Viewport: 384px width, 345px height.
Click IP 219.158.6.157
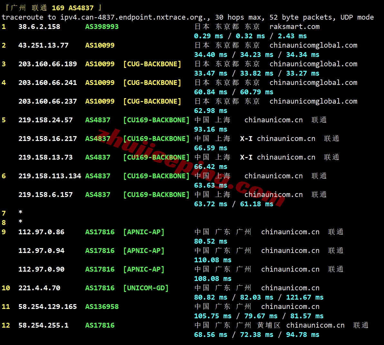46,195
